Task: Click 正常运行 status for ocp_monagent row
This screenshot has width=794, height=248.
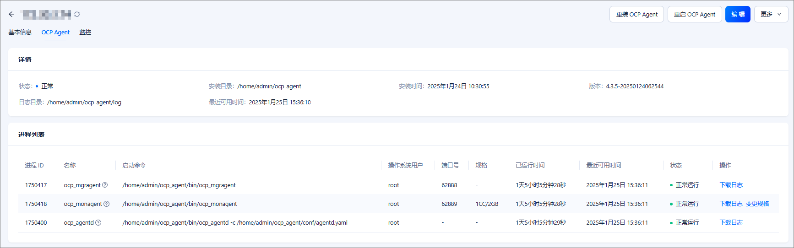Action: (x=687, y=204)
